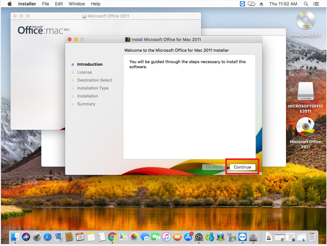Open System Preferences from the Dock
Image resolution: width=327 pixels, height=246 pixels.
[x=199, y=236]
